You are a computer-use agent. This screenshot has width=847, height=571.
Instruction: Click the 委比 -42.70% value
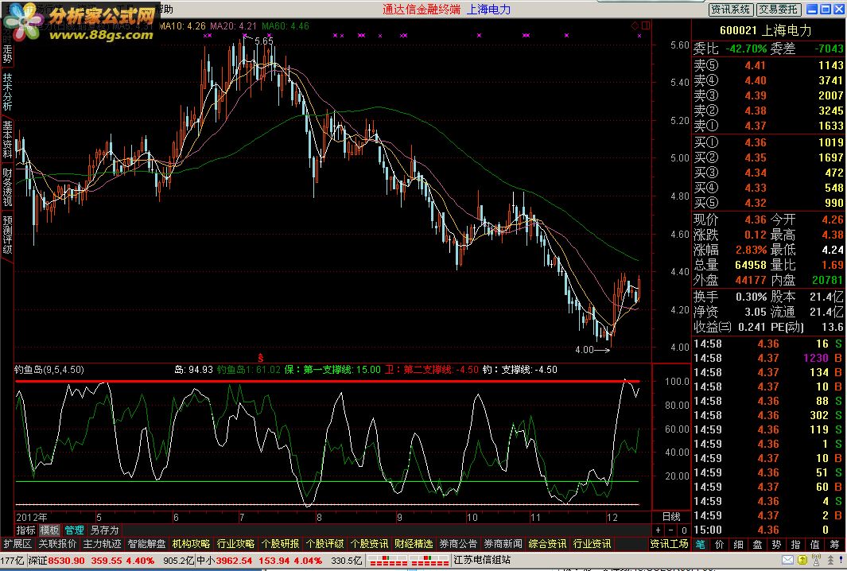pyautogui.click(x=746, y=49)
